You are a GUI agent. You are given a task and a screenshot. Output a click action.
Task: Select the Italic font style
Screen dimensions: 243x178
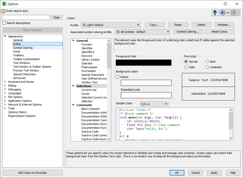click(x=186, y=67)
